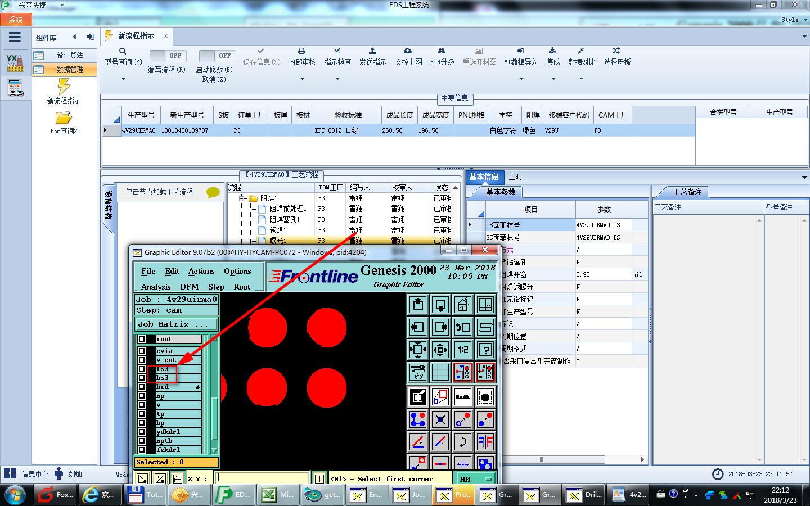Viewport: 810px width, 506px height.
Task: Open the dropdown arrow under 内部审核
Action: click(302, 79)
